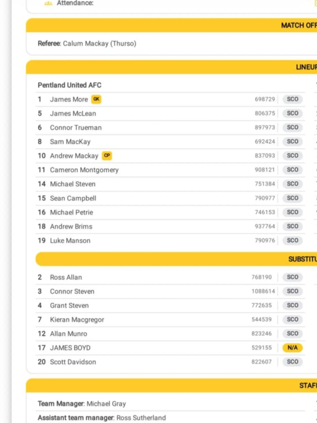Click the yellow Match Officials header bar

171,25
